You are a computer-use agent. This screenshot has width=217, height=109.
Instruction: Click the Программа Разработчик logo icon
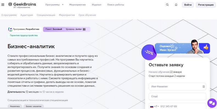click(x=10, y=29)
